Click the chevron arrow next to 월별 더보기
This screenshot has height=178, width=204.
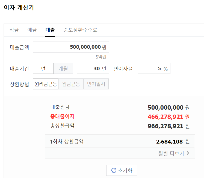tap(188, 153)
